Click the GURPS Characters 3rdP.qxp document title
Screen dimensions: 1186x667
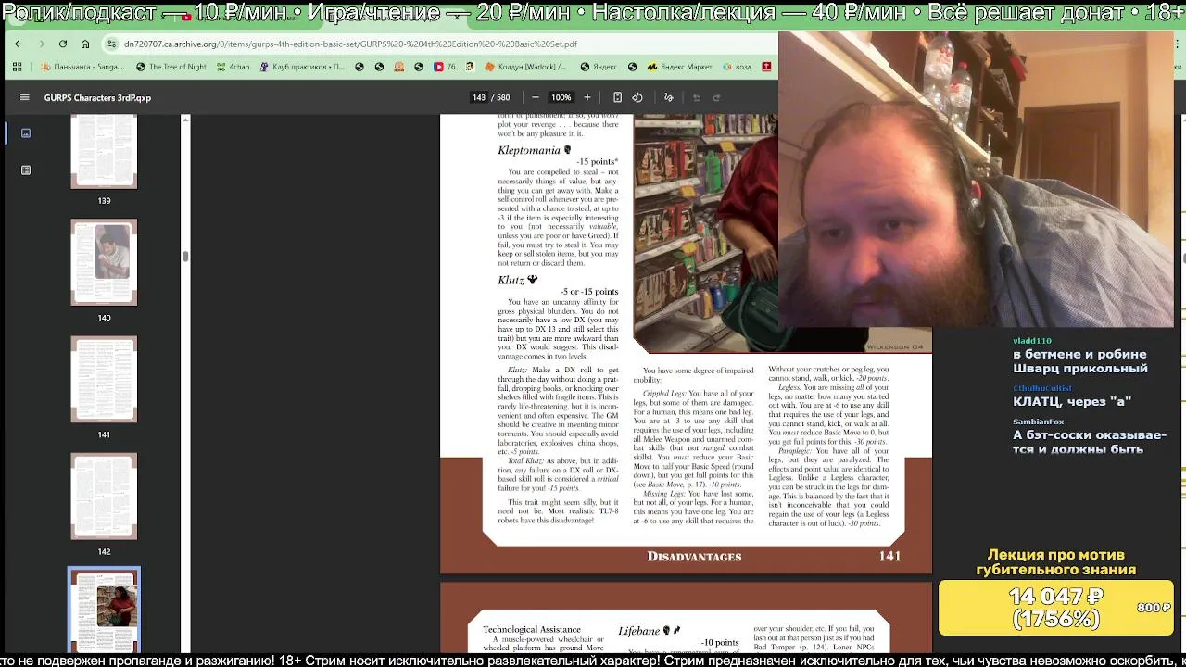pyautogui.click(x=97, y=97)
